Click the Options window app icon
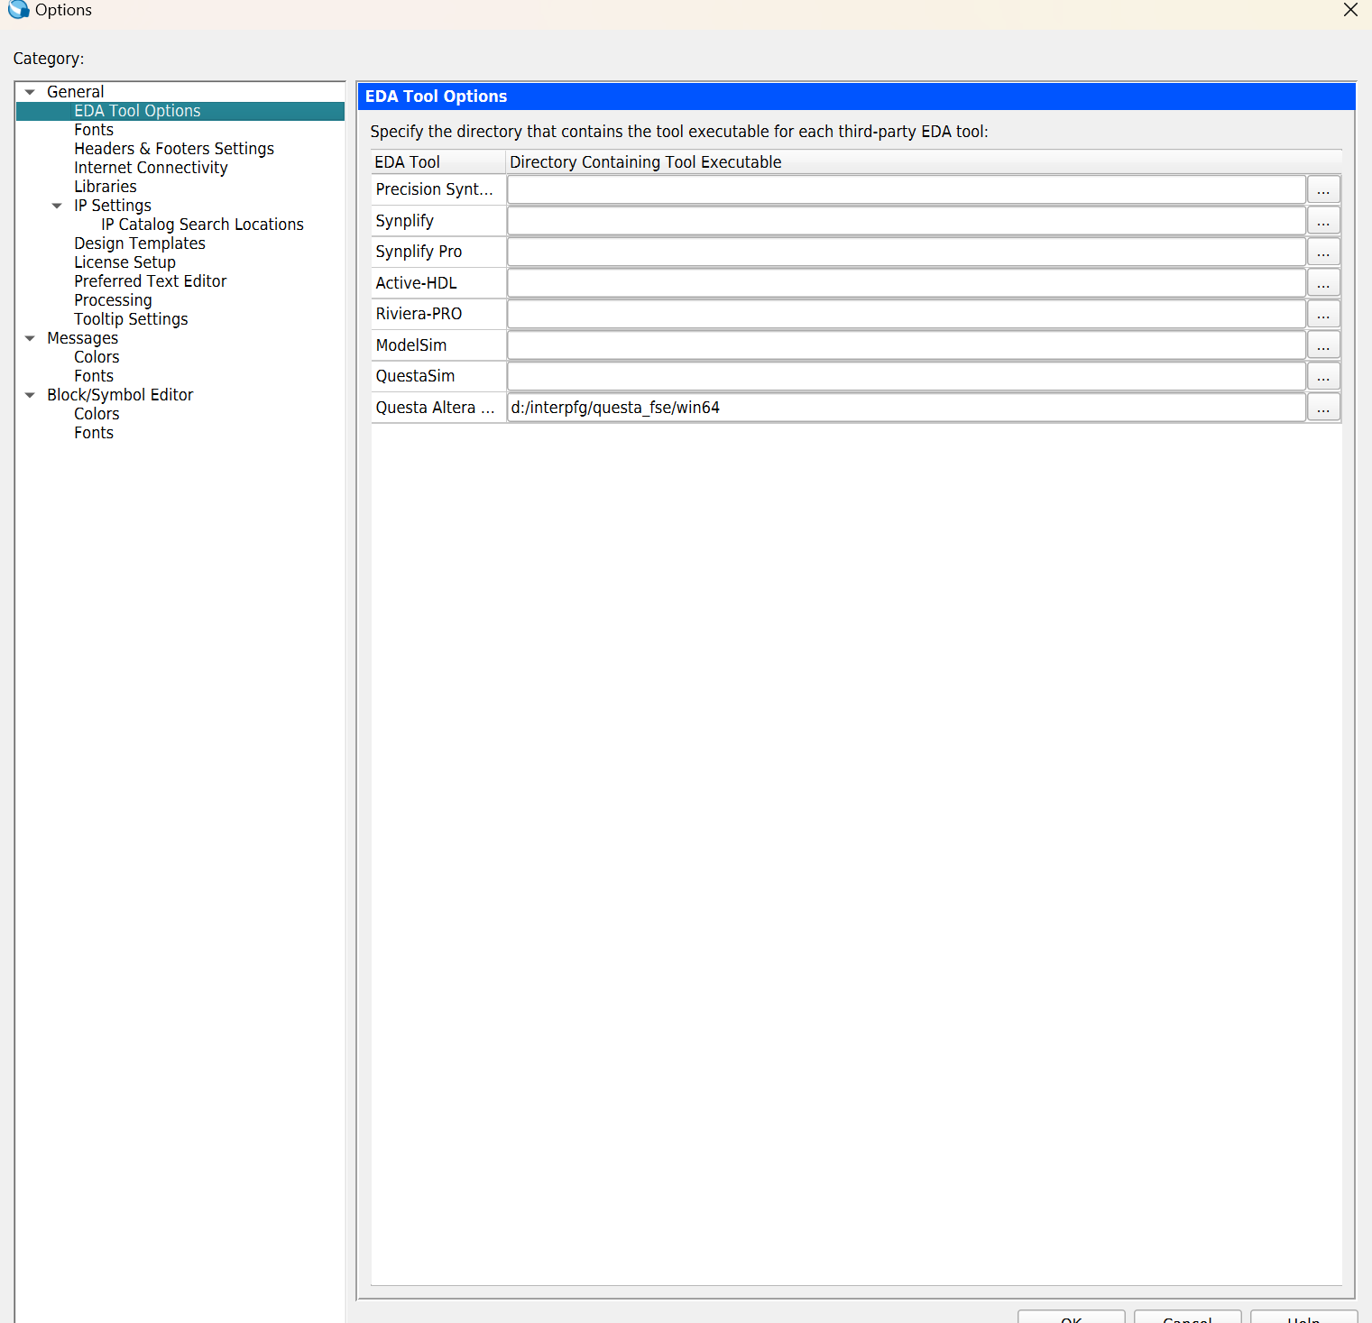Image resolution: width=1372 pixels, height=1323 pixels. coord(18,9)
